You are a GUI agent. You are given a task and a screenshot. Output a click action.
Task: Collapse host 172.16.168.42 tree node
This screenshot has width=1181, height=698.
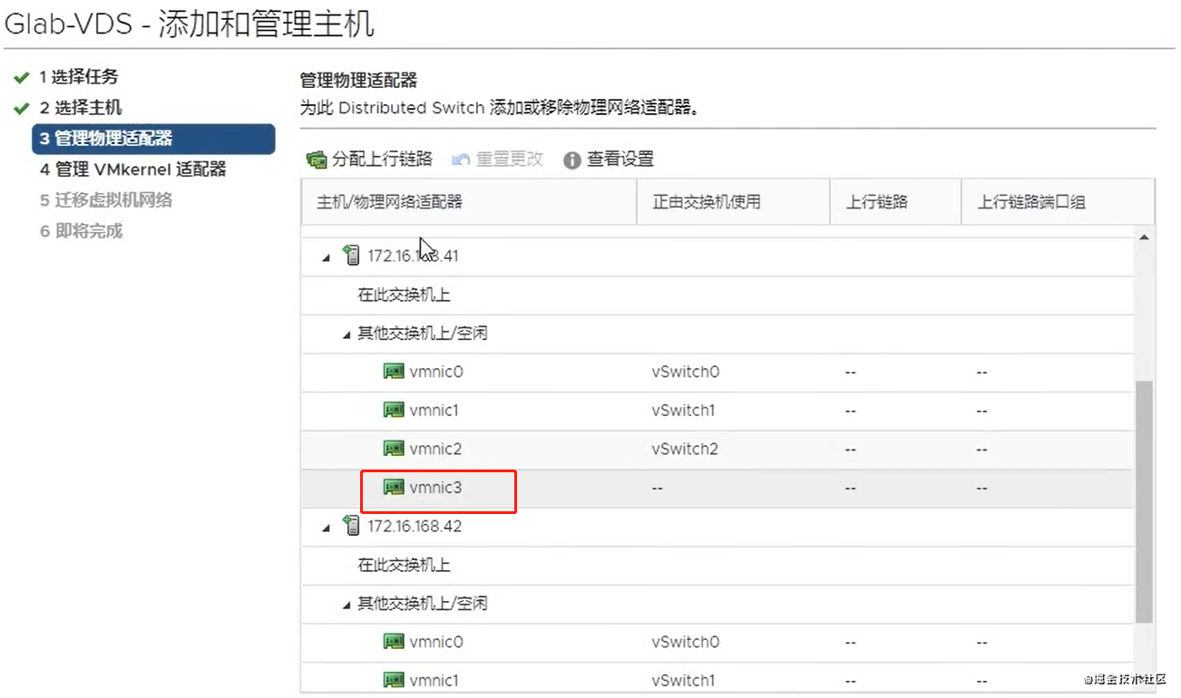tap(327, 528)
